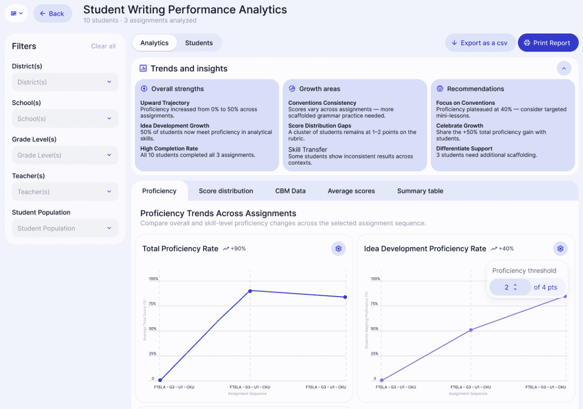Screen dimensions: 583x409
Task: Open Idea Development chart settings gear
Action: click(560, 249)
